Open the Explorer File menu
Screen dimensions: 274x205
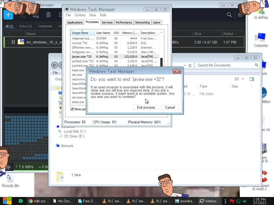(55, 73)
